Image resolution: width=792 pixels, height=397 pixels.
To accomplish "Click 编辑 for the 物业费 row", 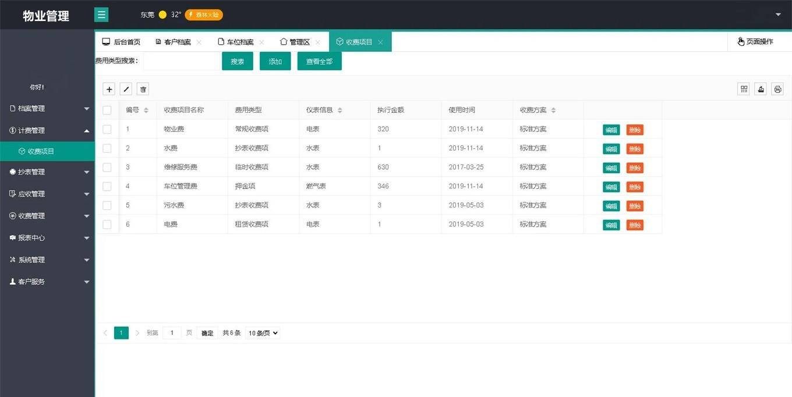I will coord(611,130).
